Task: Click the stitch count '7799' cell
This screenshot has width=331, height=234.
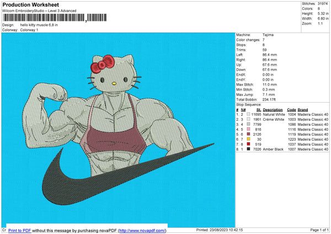Action: pyautogui.click(x=257, y=124)
